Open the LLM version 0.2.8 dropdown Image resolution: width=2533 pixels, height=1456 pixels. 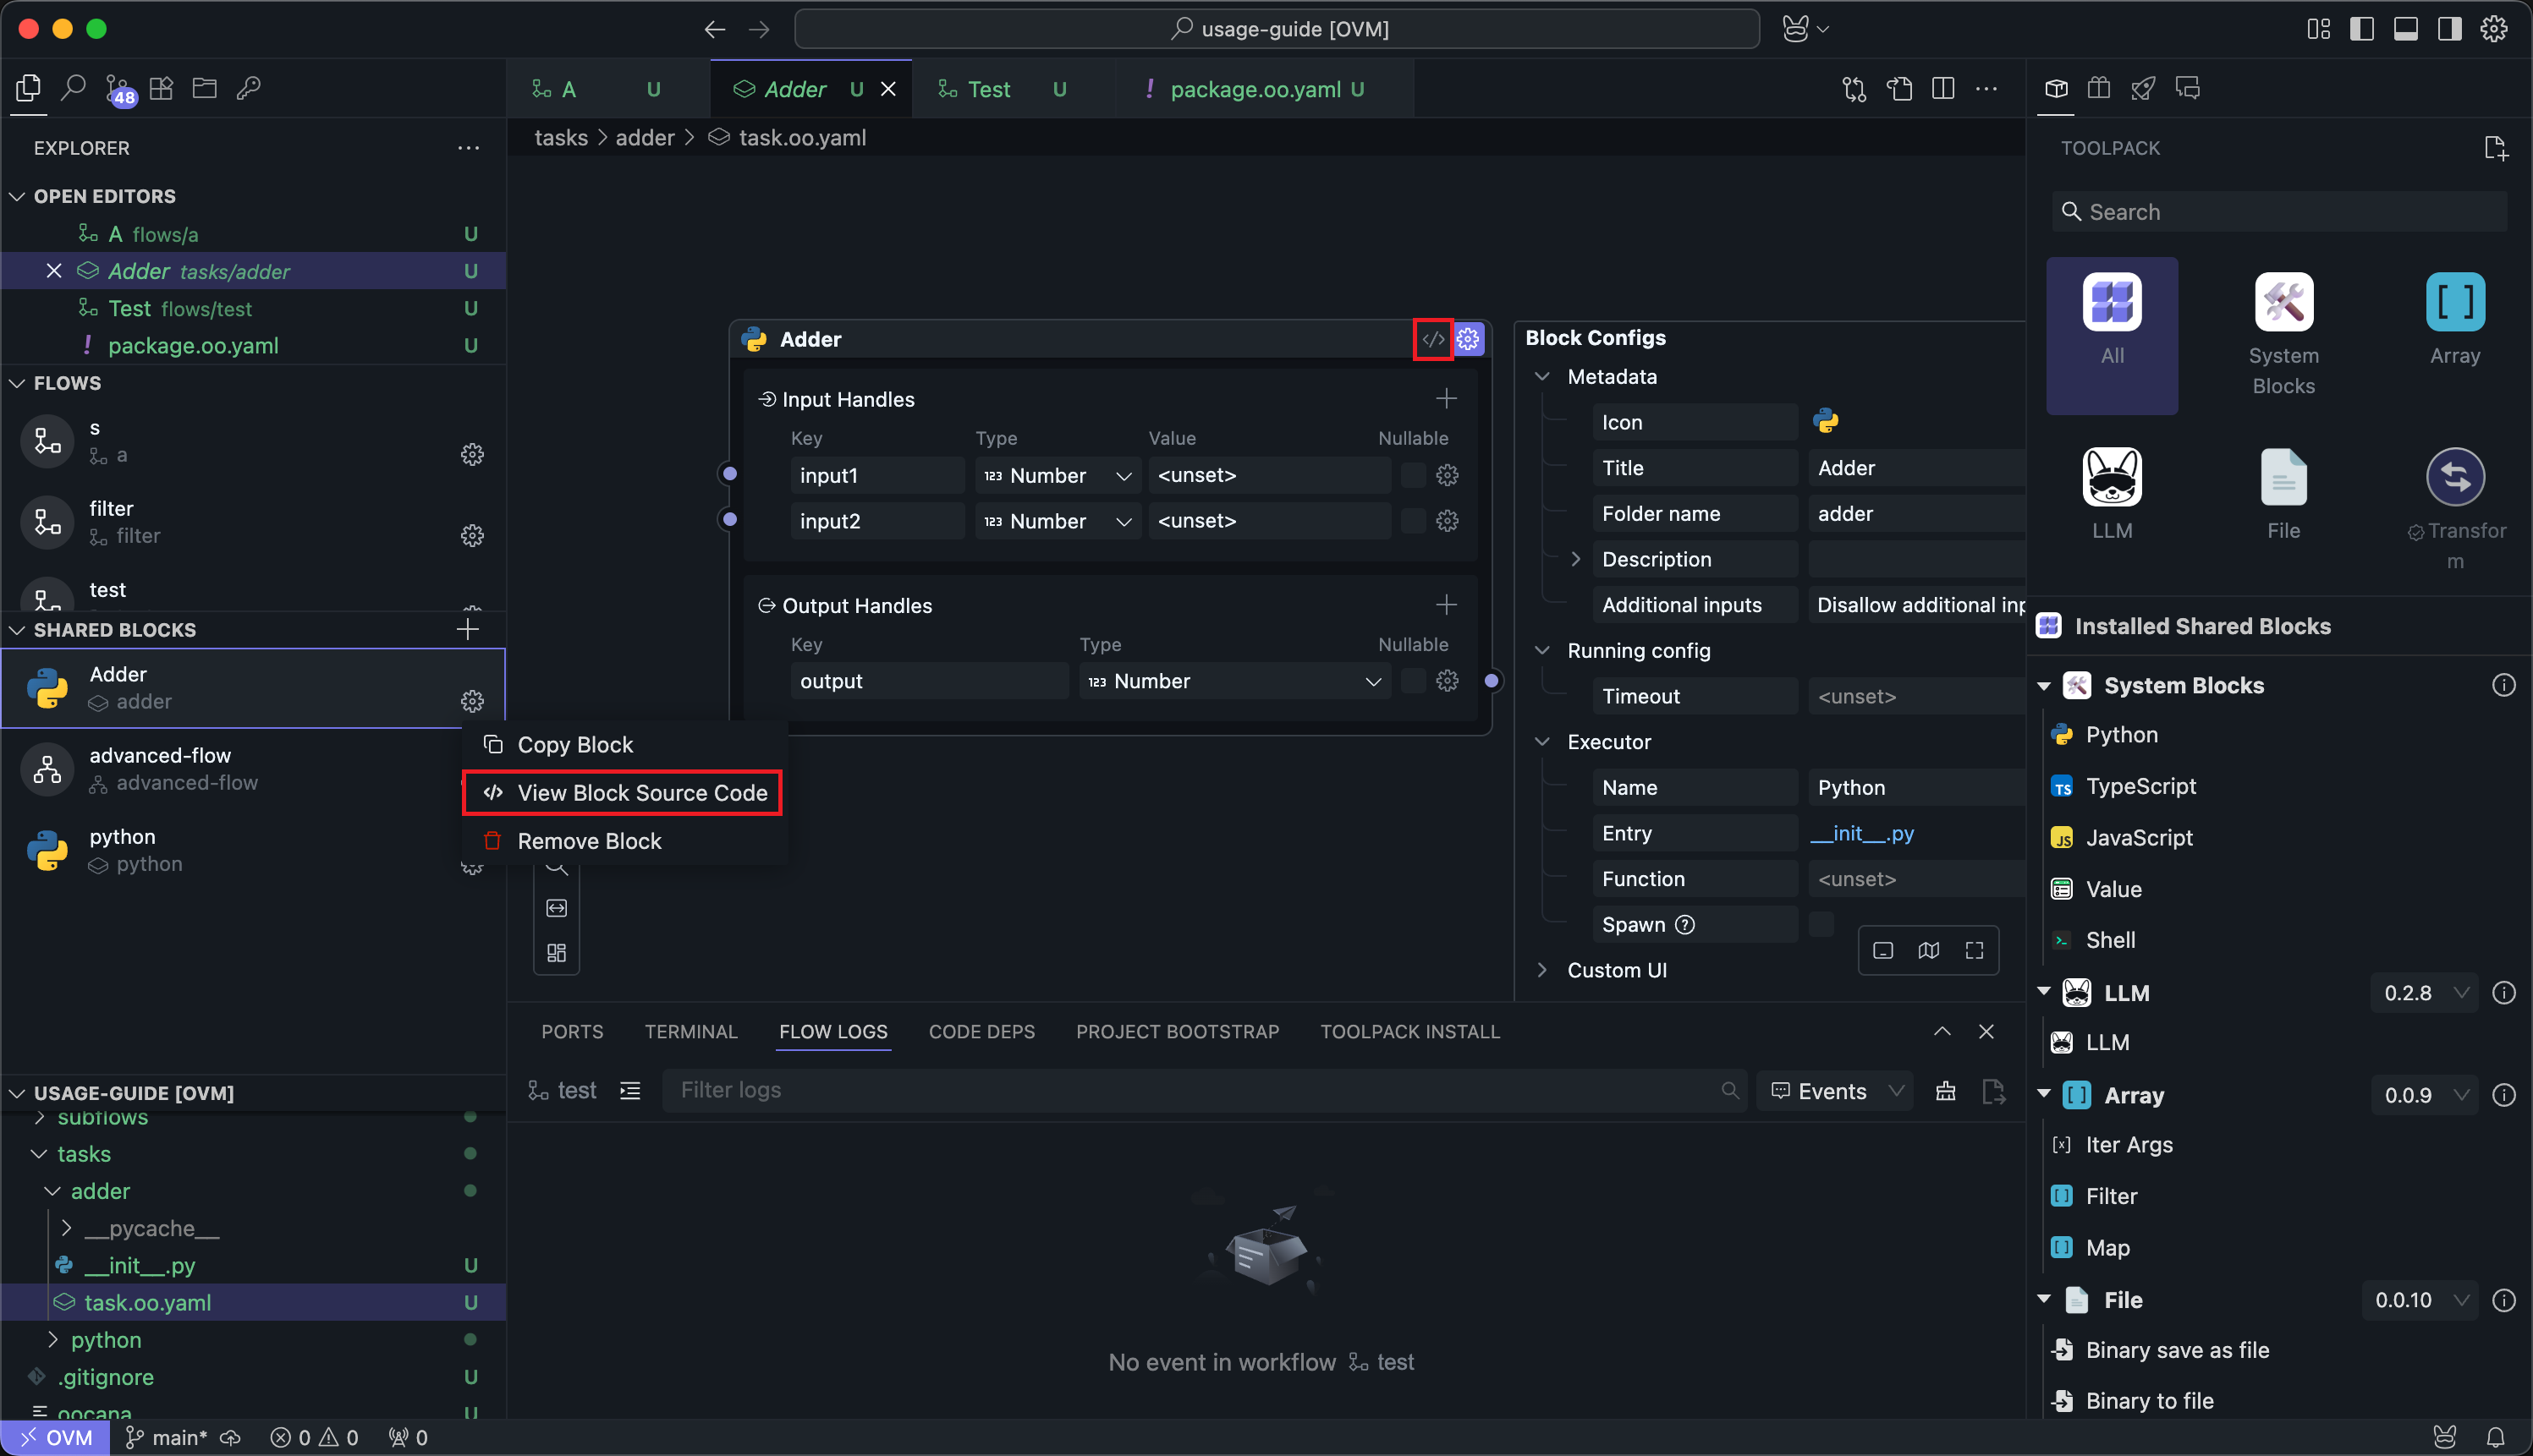click(2425, 993)
